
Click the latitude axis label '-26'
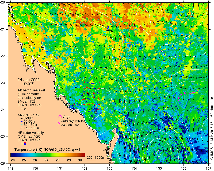pyautogui.click(x=2, y=163)
